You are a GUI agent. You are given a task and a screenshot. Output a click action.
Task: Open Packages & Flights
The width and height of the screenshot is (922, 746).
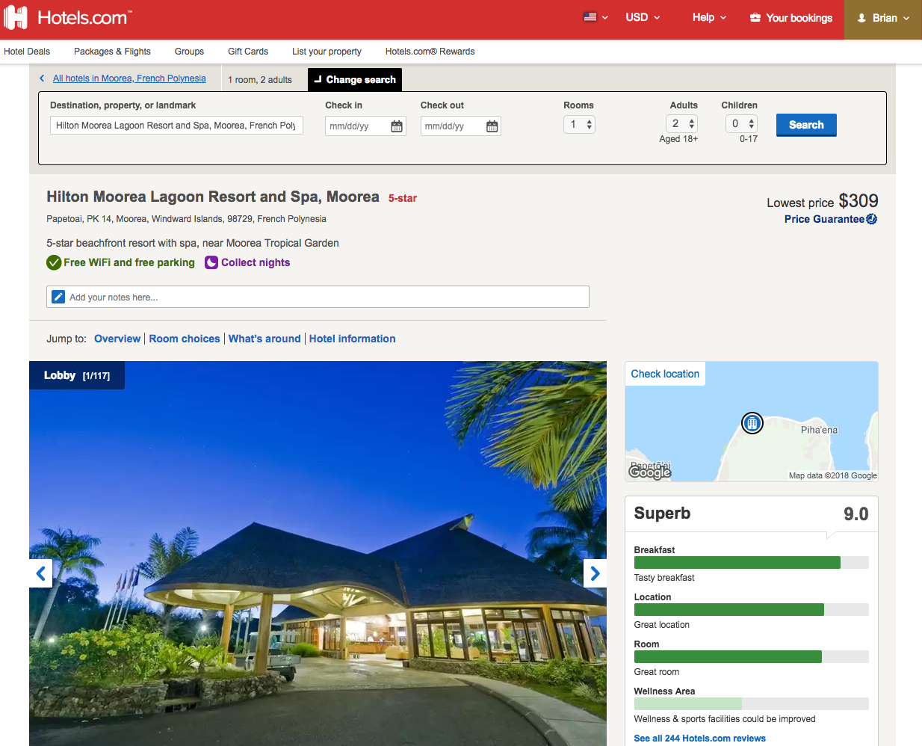pyautogui.click(x=112, y=52)
